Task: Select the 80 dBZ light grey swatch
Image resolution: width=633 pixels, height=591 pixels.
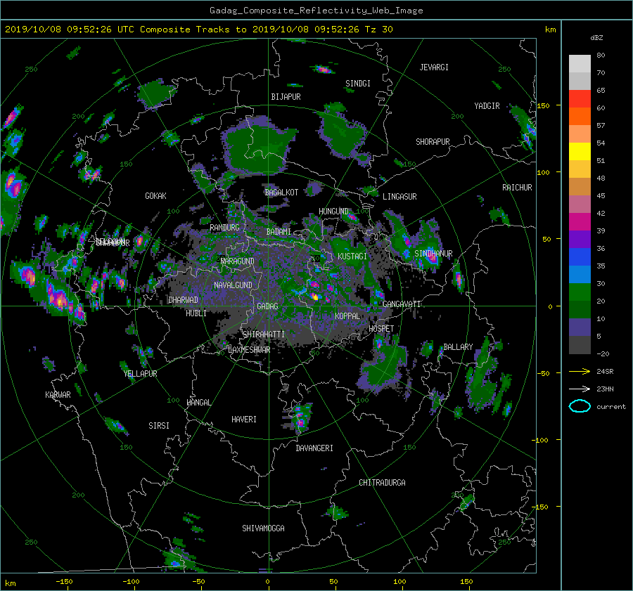Action: point(580,64)
